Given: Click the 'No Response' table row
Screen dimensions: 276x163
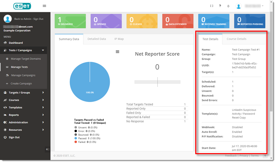Looking at the screenshot, I should tap(157, 121).
